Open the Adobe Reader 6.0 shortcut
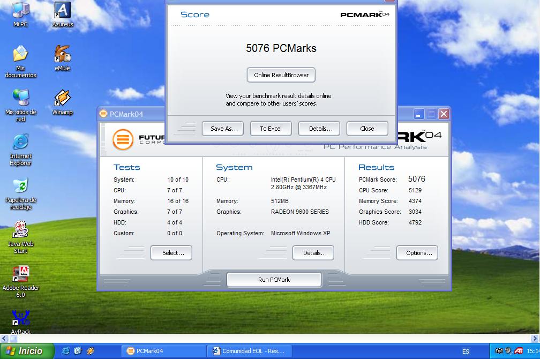Screen dimensions: 540x359 20,281
